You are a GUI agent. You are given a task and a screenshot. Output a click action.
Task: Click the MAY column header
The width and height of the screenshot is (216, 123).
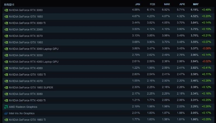click(196, 4)
